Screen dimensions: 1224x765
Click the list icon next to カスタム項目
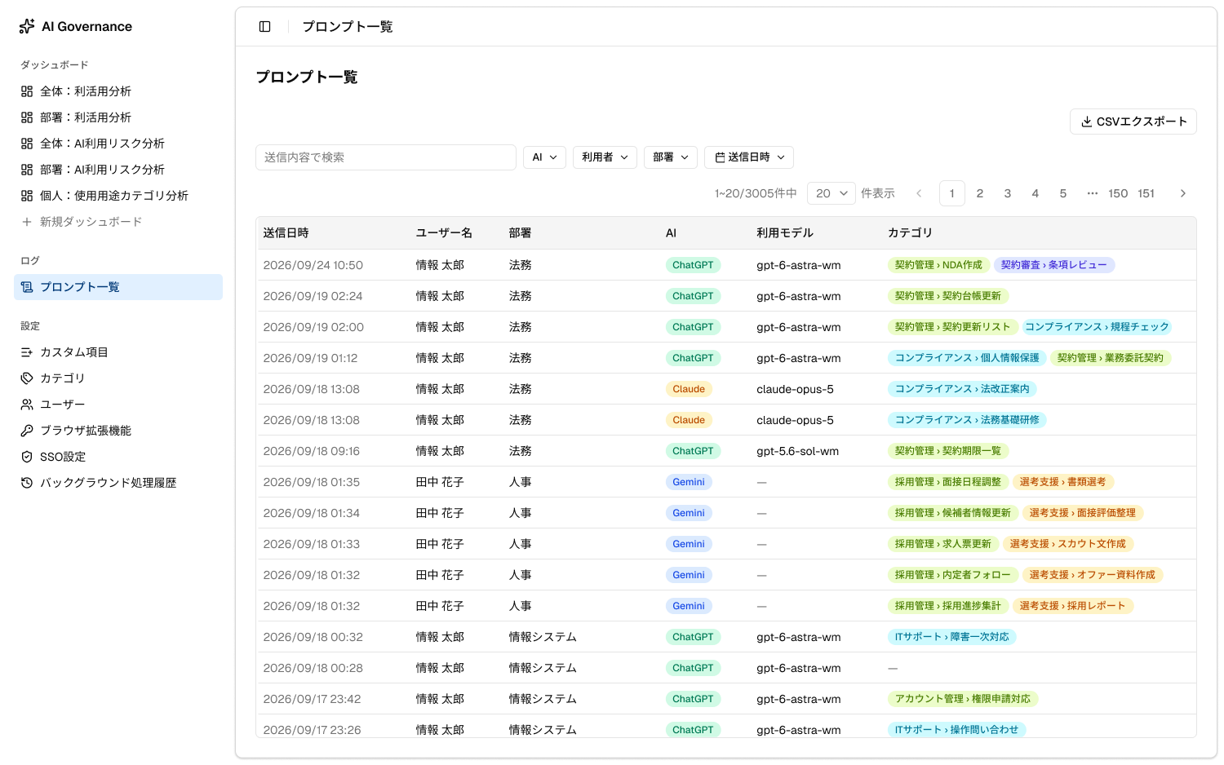click(x=27, y=352)
